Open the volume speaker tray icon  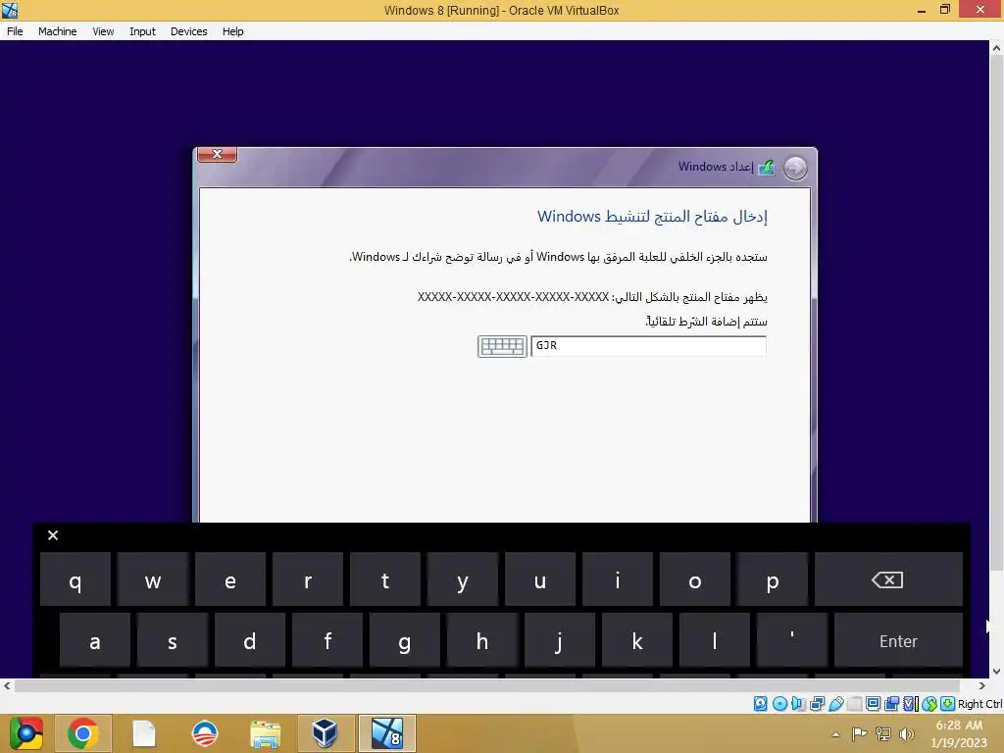pyautogui.click(x=906, y=733)
